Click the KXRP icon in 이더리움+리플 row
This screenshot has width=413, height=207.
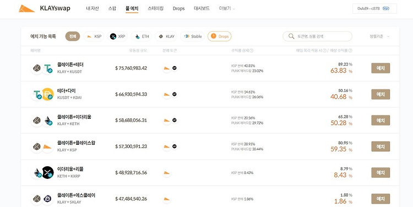tap(48, 172)
